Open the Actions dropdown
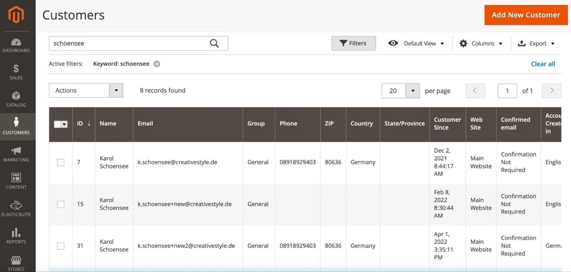 click(86, 91)
